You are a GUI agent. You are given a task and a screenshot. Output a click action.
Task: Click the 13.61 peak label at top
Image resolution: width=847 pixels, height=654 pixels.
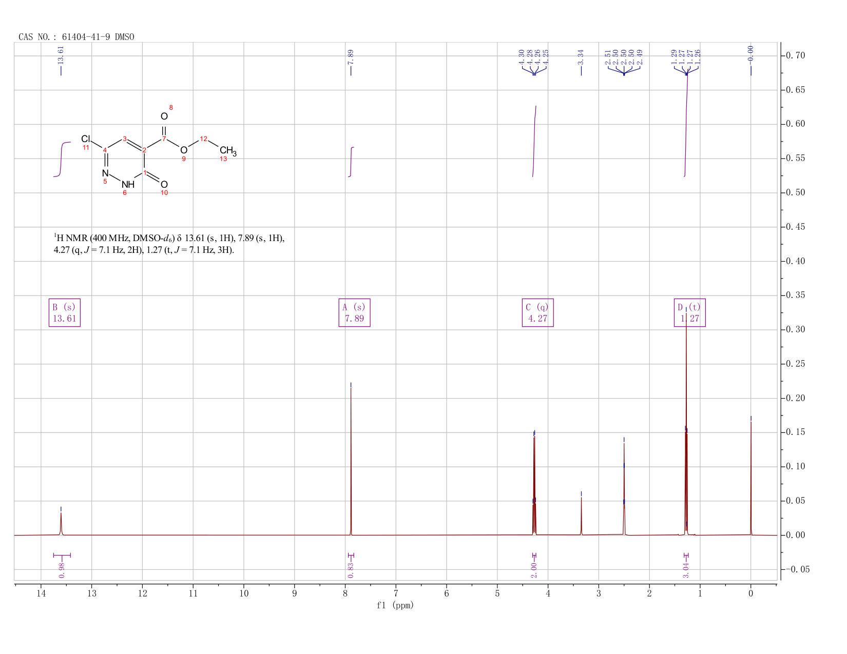[x=61, y=55]
